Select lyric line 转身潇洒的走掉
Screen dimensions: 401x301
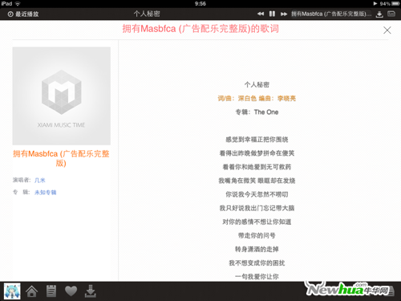[x=257, y=249]
